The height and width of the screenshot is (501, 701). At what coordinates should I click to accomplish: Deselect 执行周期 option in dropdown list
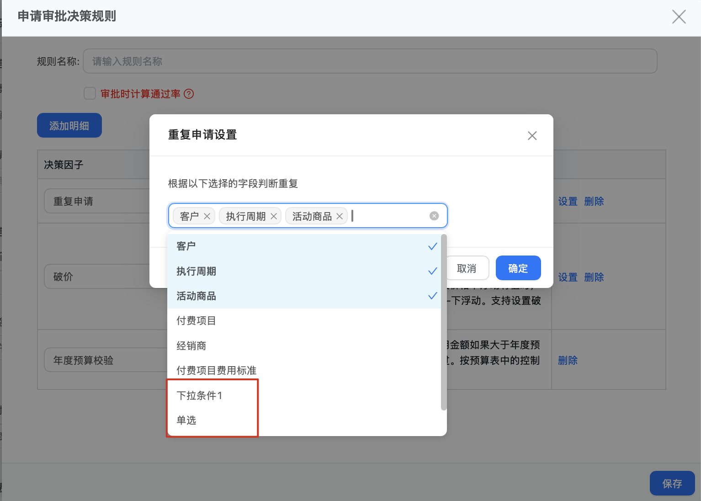[x=304, y=271]
